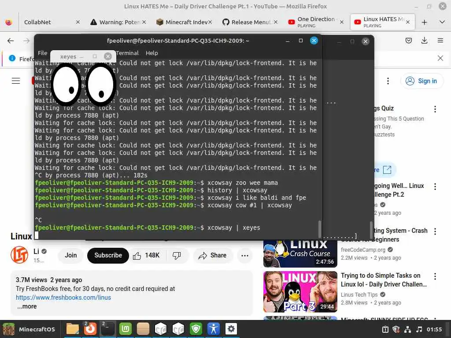Open the tan package icon in taskbar

point(143,329)
